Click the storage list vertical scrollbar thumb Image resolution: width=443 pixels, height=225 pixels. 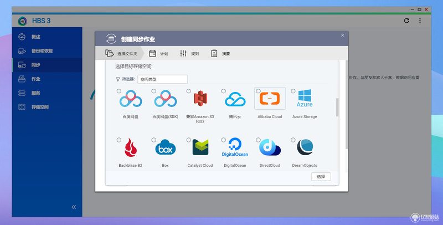(337, 107)
